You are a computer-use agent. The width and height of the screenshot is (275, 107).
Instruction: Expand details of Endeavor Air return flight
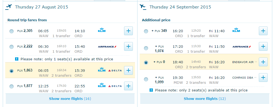[x=263, y=62]
